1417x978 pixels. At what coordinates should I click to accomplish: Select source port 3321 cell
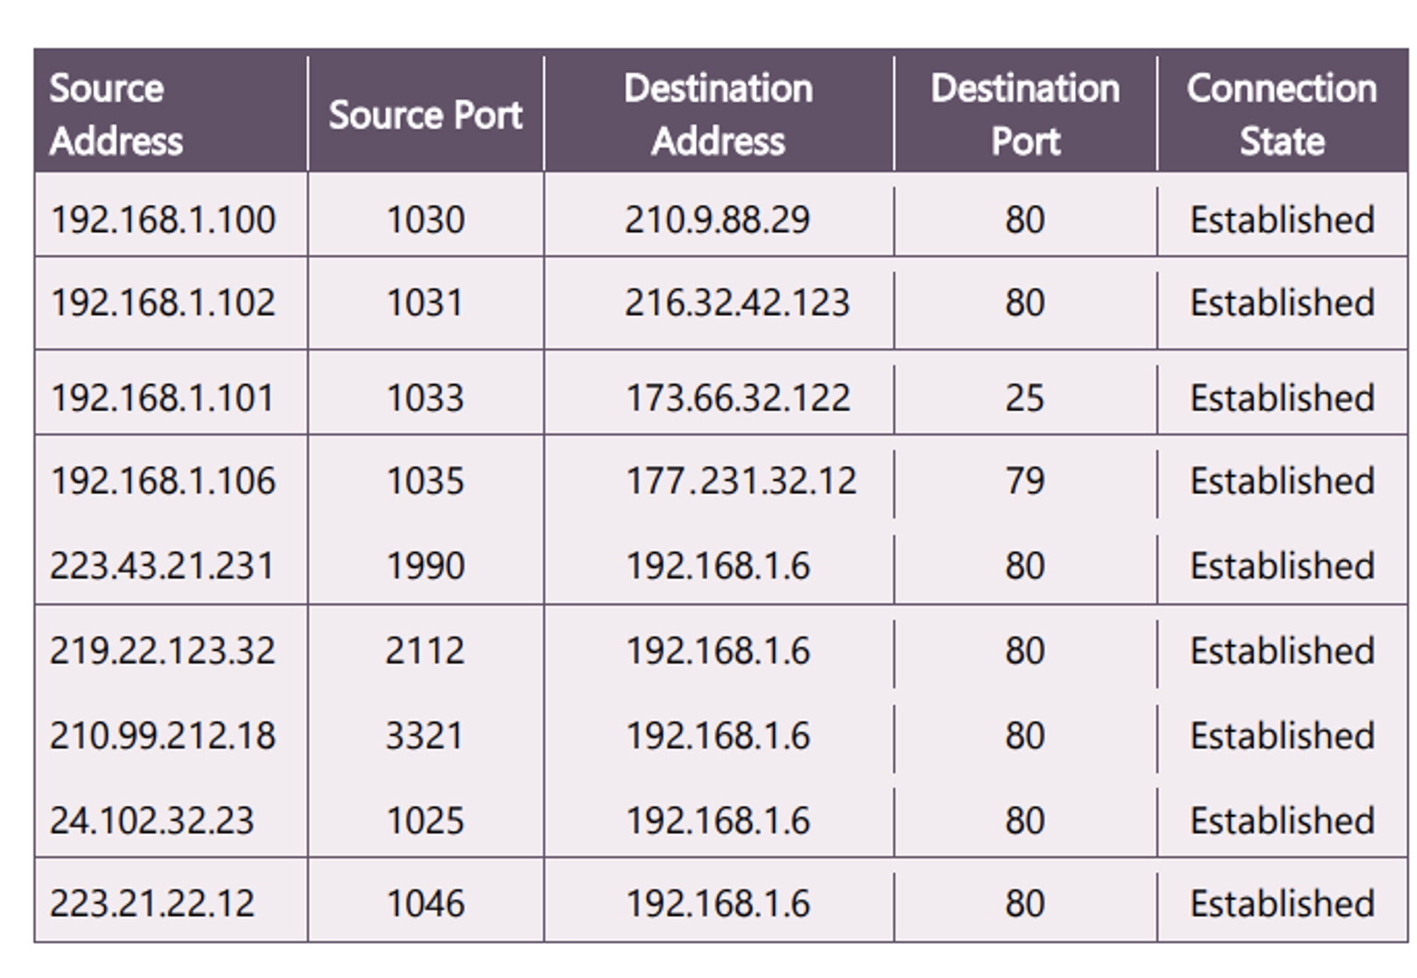coord(424,735)
